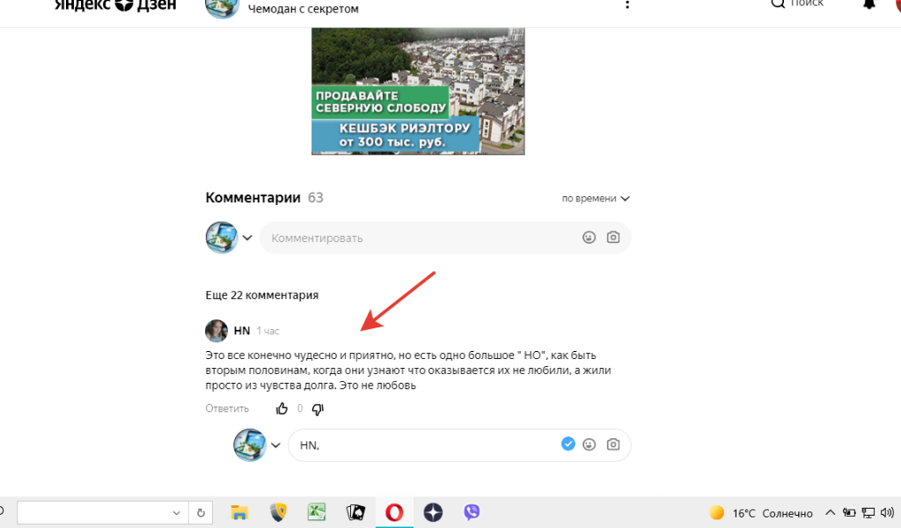Open HN user profile name
This screenshot has height=528, width=901.
[242, 331]
